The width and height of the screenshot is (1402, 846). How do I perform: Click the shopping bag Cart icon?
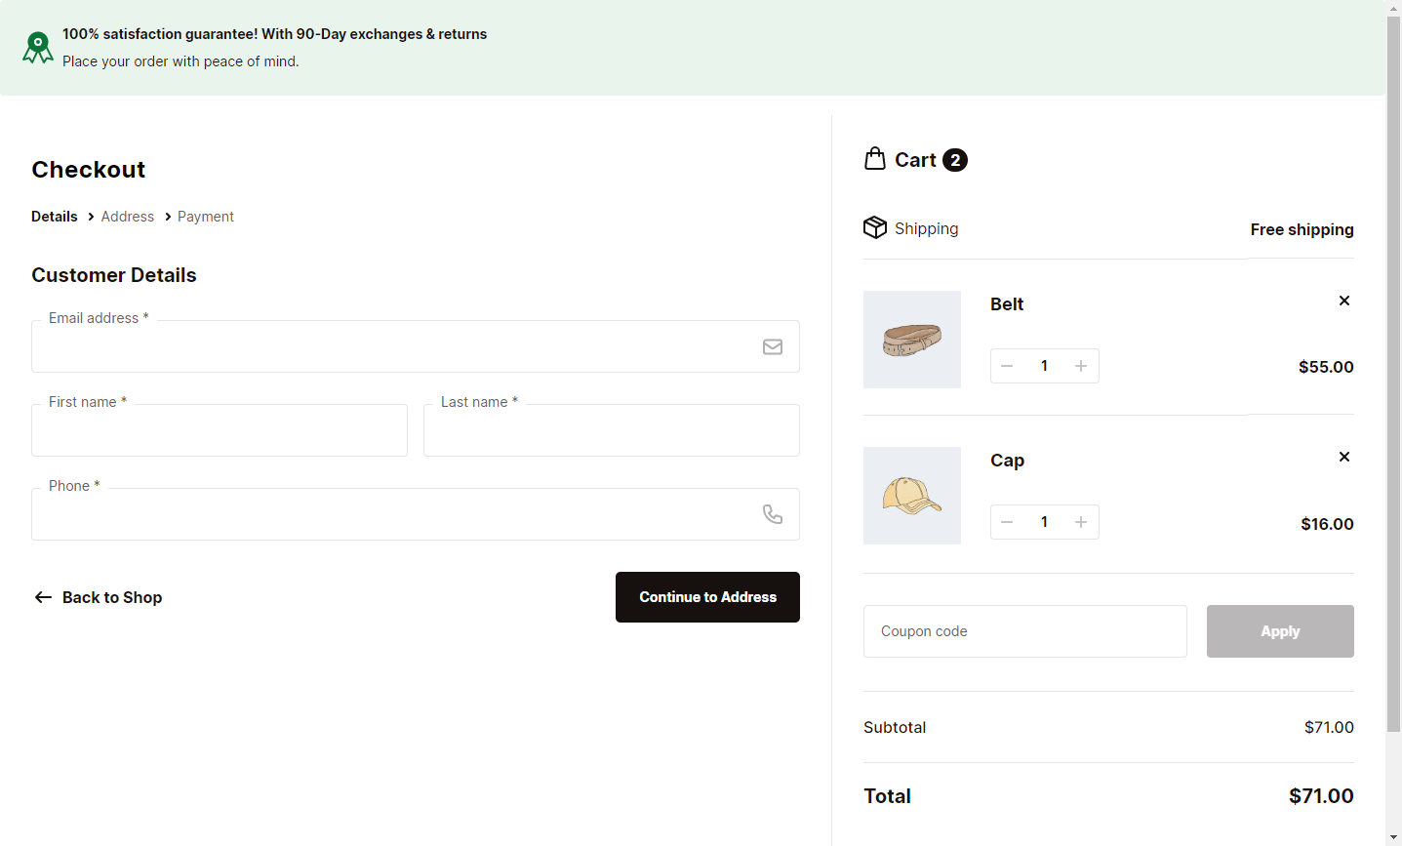[x=875, y=158]
